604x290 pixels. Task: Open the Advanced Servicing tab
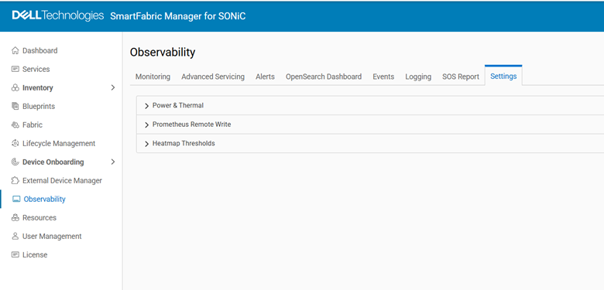pyautogui.click(x=213, y=77)
